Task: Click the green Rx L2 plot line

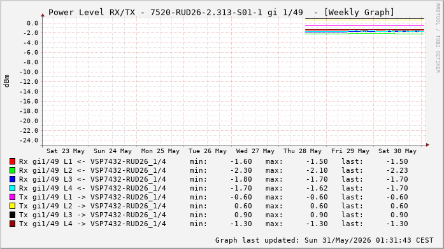Action: click(365, 34)
